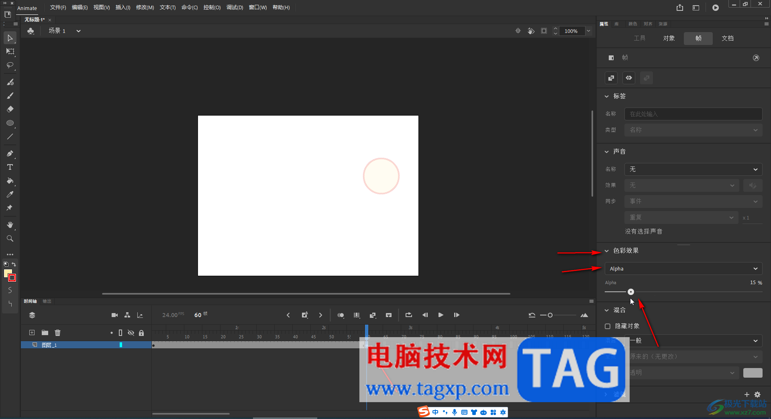Switch to the 输出 panel tab
771x419 pixels.
pyautogui.click(x=47, y=301)
